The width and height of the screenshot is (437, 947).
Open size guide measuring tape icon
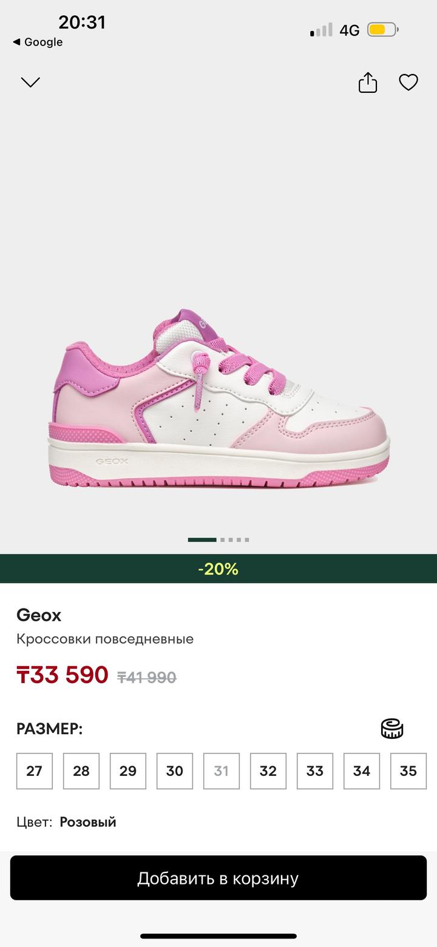[392, 729]
